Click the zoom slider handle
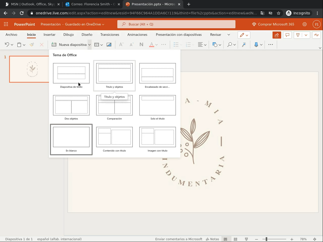 click(x=266, y=239)
